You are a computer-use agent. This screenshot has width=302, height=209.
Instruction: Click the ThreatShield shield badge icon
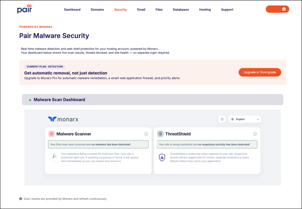coord(160,134)
